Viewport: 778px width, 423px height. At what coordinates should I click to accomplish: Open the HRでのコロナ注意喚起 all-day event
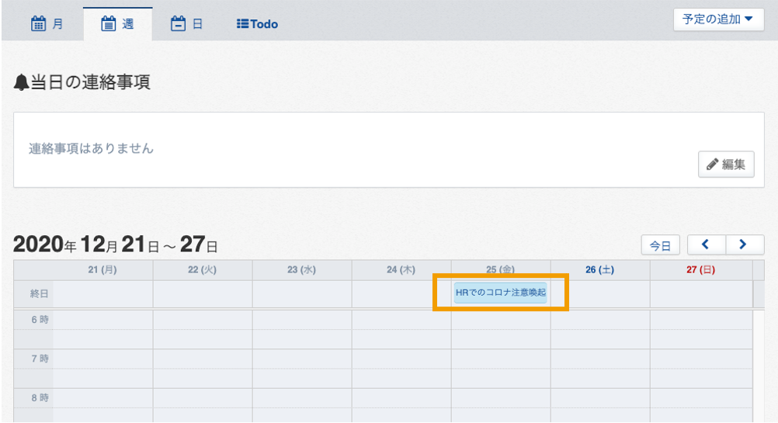tap(500, 293)
